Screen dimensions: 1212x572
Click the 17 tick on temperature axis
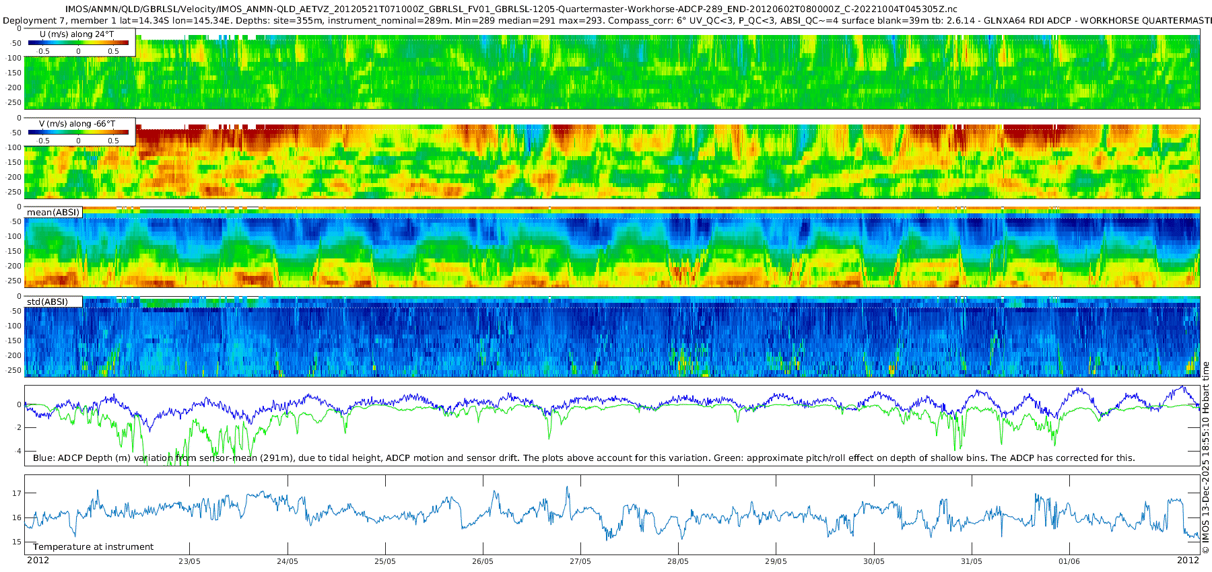[17, 493]
